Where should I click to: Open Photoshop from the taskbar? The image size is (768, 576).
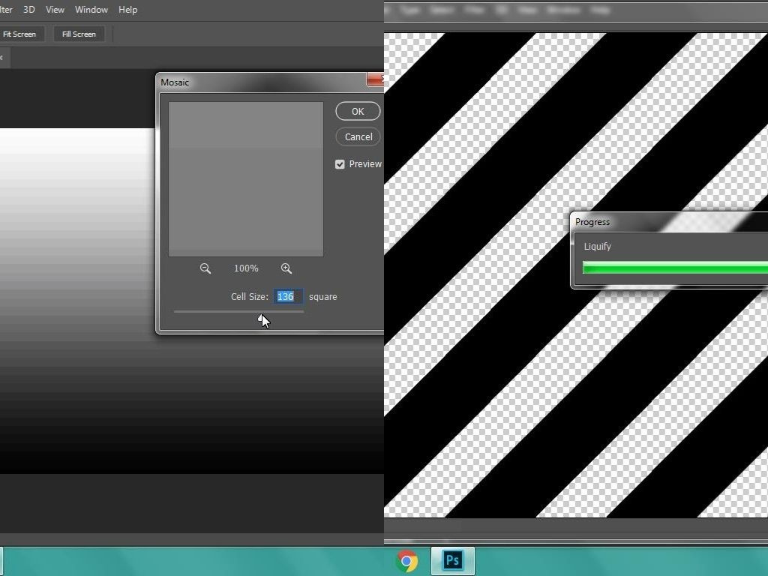(x=451, y=559)
